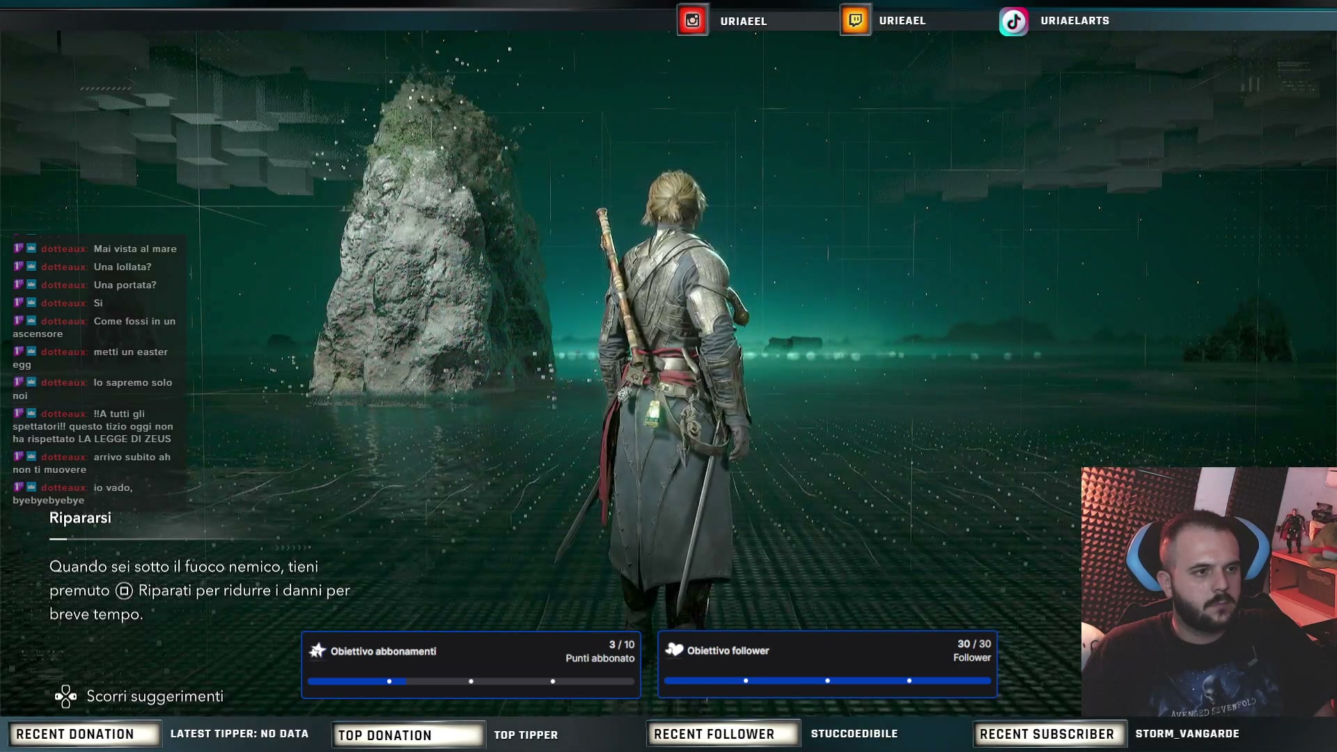The width and height of the screenshot is (1337, 752).
Task: Open the URIAELARTS TikTok handle
Action: (x=1075, y=20)
